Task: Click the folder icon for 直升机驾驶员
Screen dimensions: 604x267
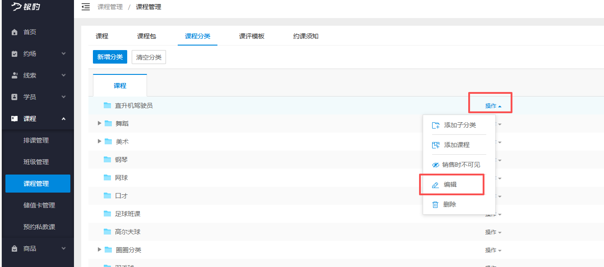Action: pos(107,105)
